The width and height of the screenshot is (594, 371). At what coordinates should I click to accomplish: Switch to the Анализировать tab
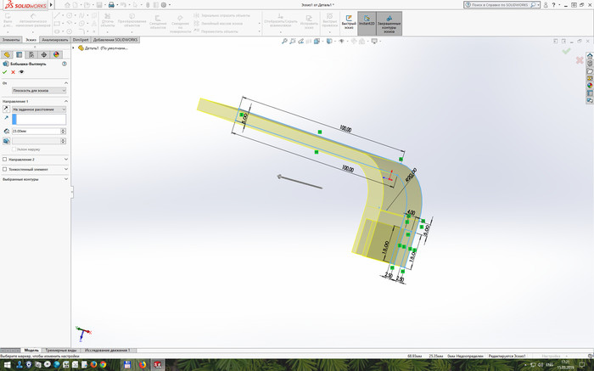[x=54, y=39]
